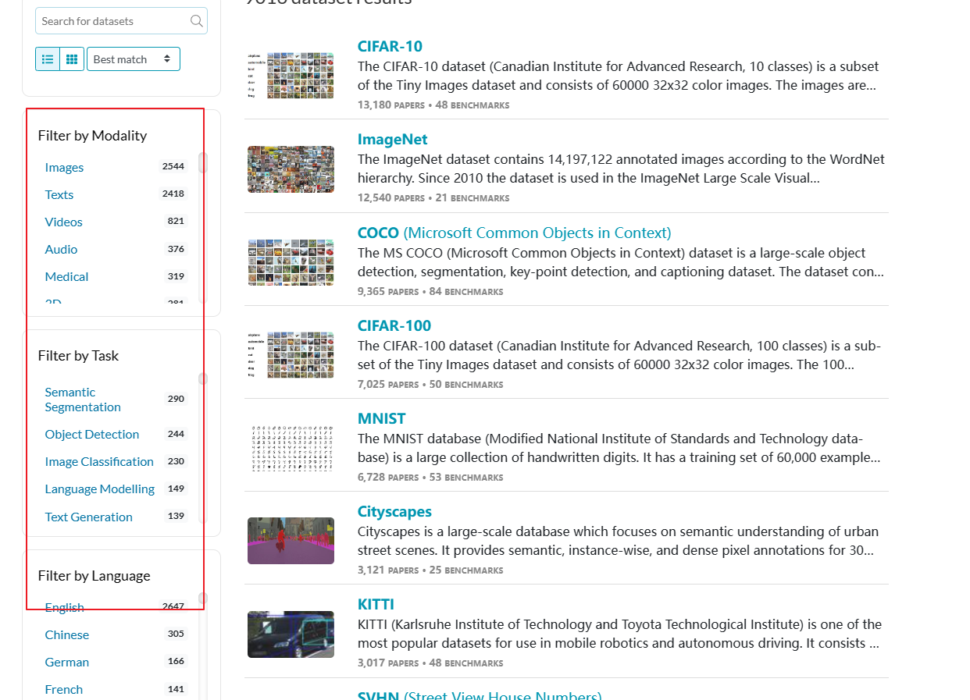Open the CIFAR-100 dataset title
970x700 pixels.
coord(394,325)
